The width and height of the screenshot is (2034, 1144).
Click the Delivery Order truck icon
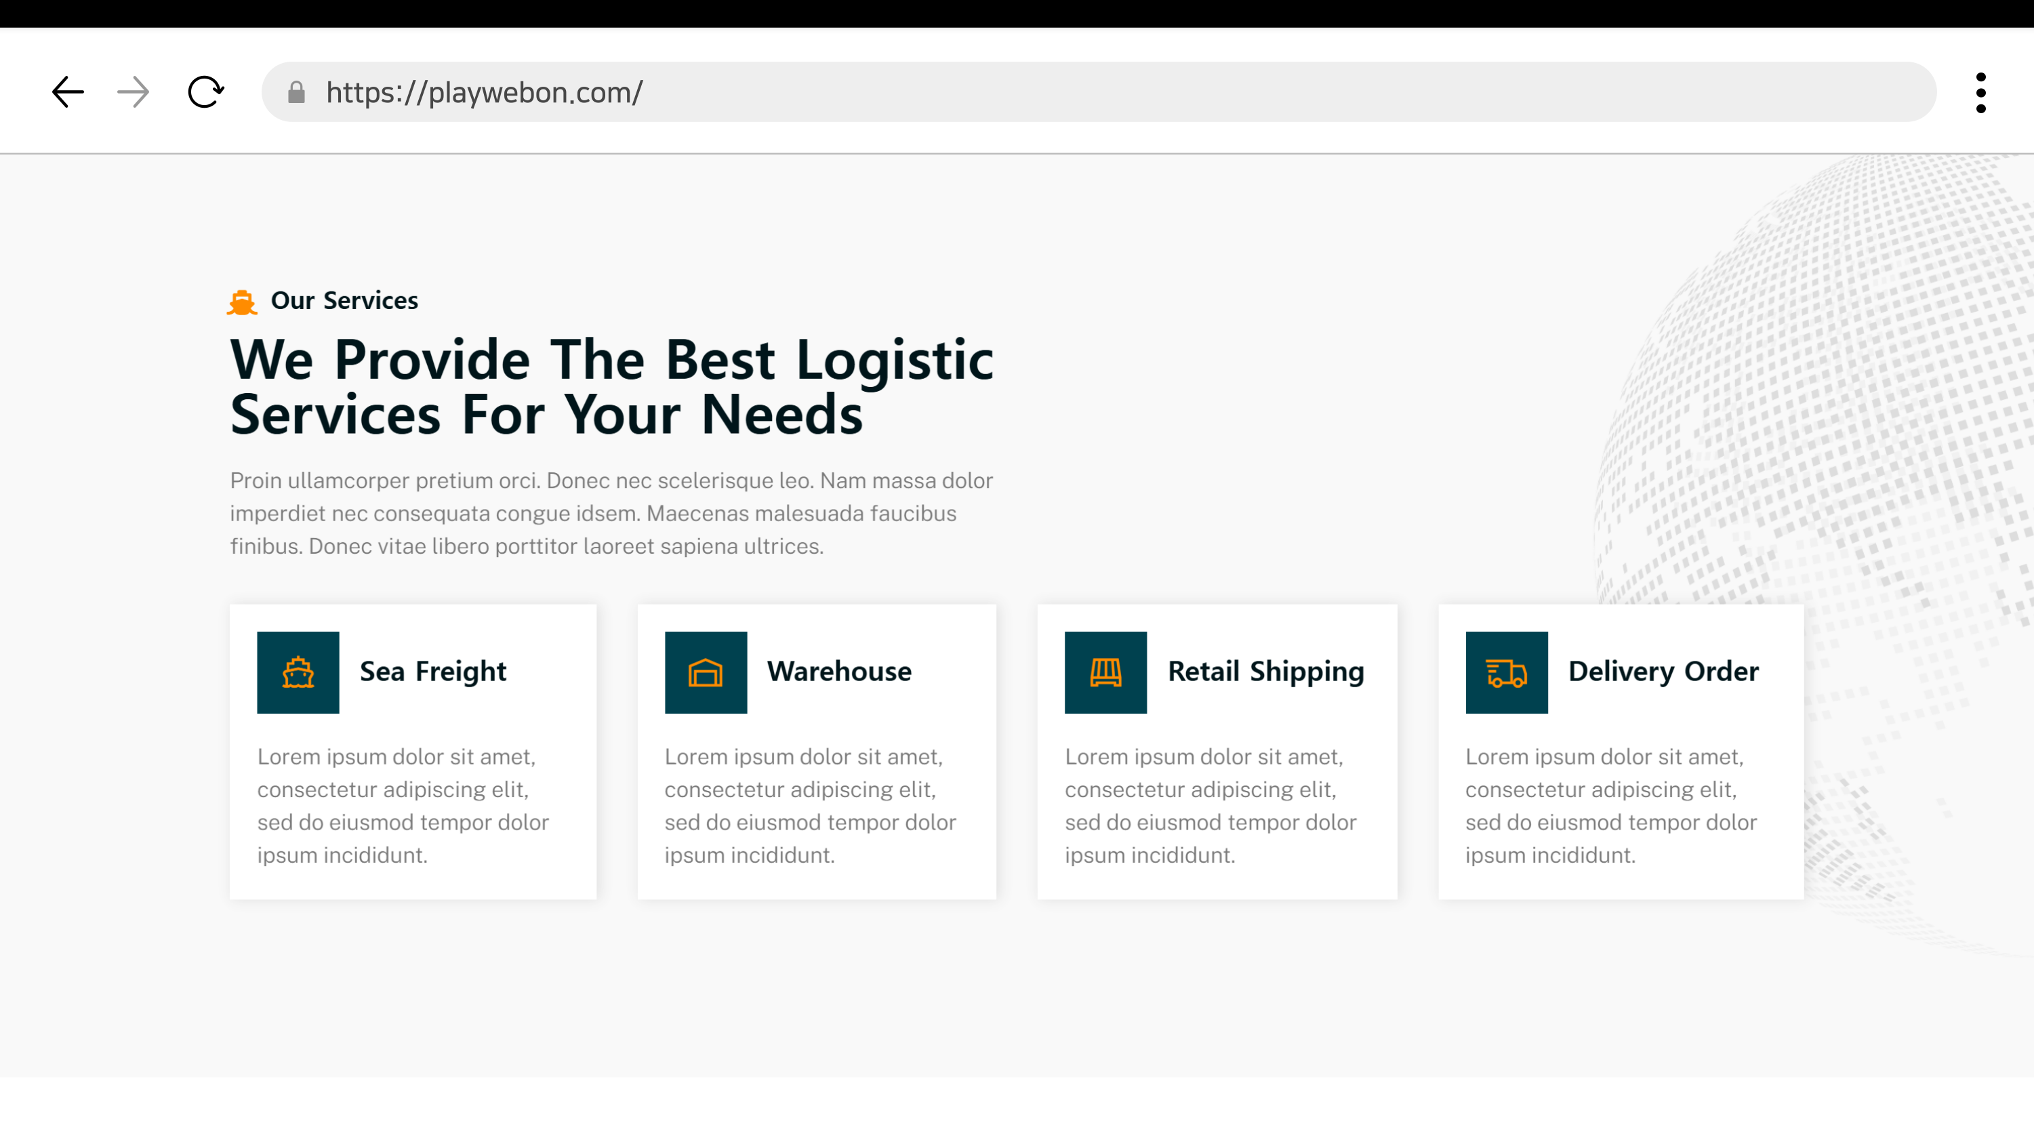[1506, 672]
